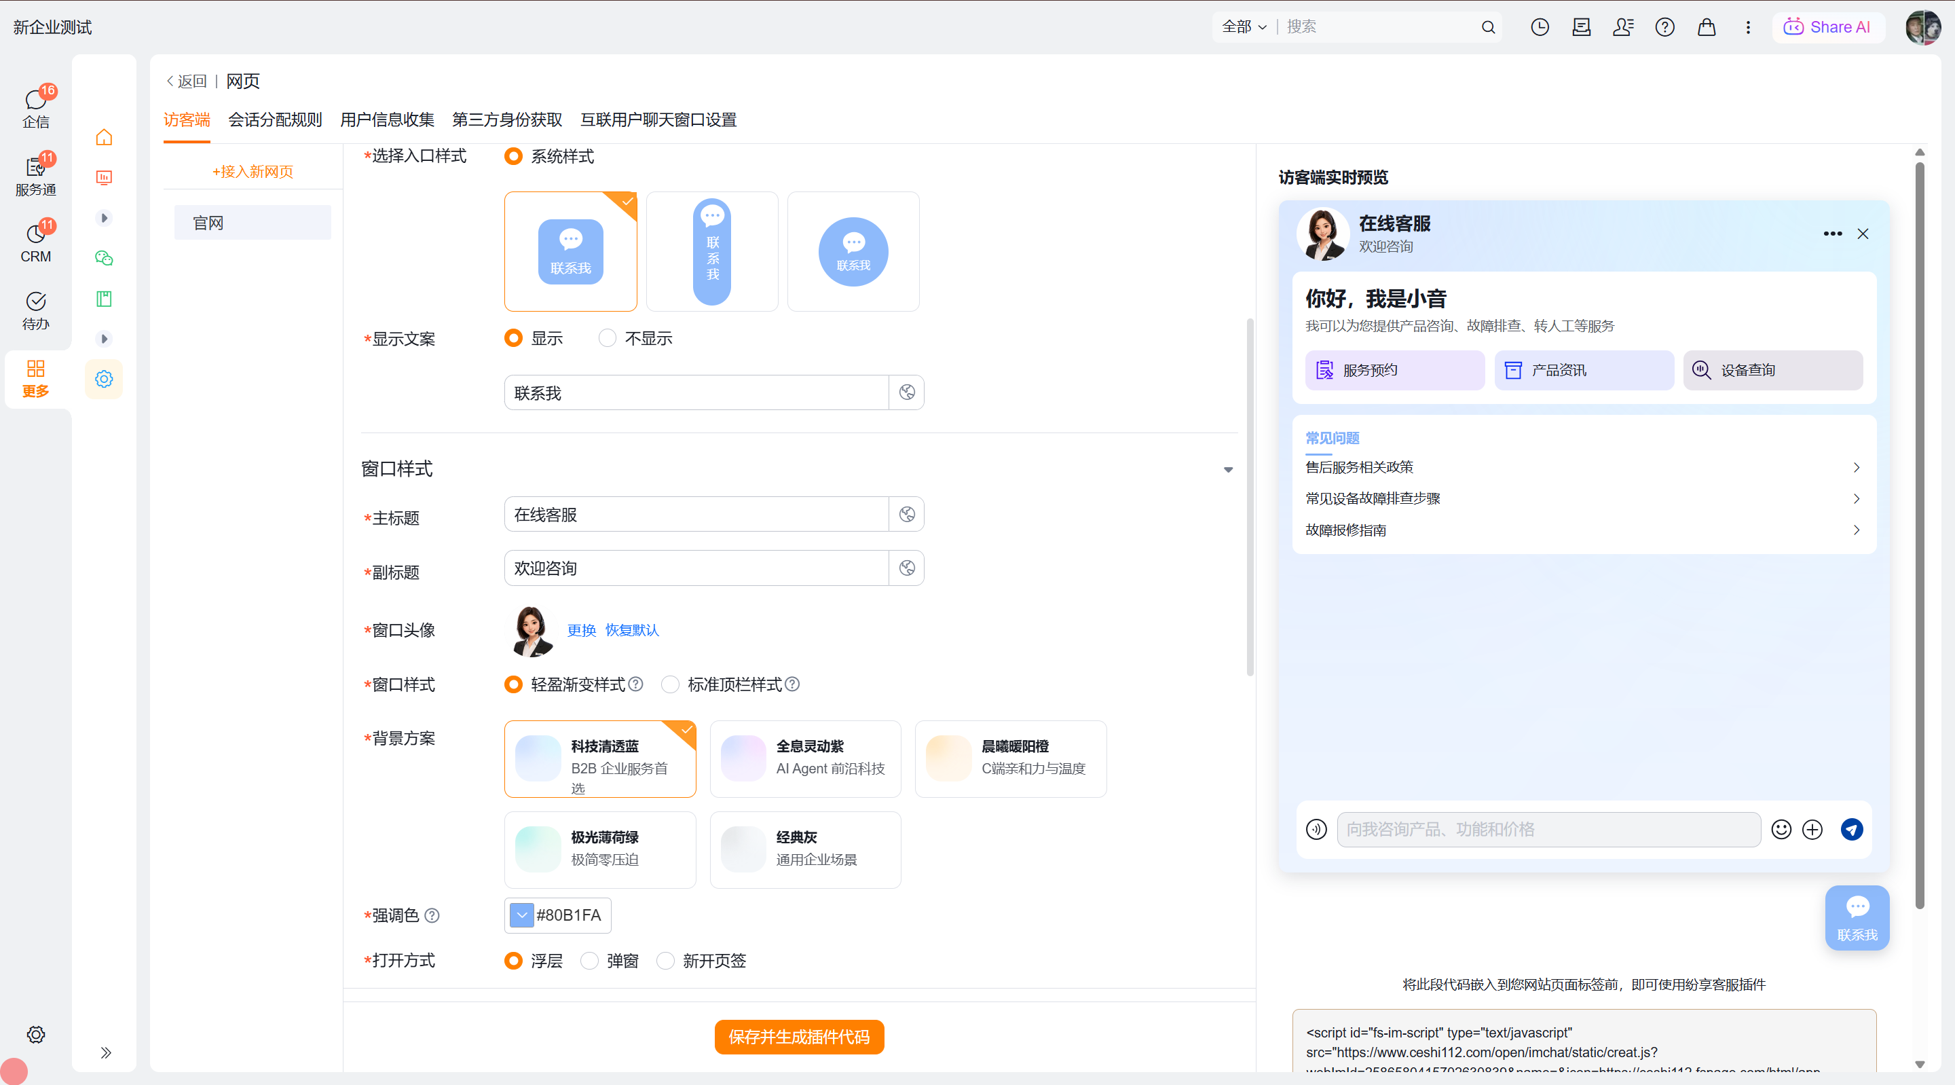Viewport: 1955px width, 1085px height.
Task: Switch to the 用户信息收集 tab
Action: (x=387, y=119)
